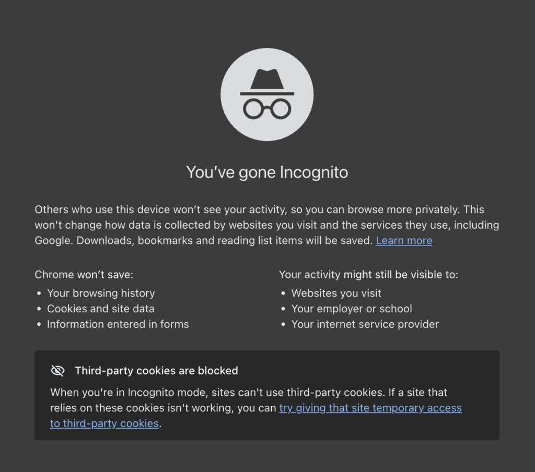Click the Websites you visit bullet point
The image size is (535, 472).
tap(336, 293)
